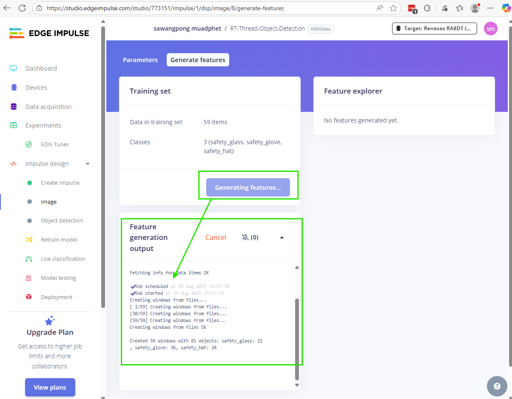The image size is (512, 399).
Task: Open the help question mark button
Action: 497,386
